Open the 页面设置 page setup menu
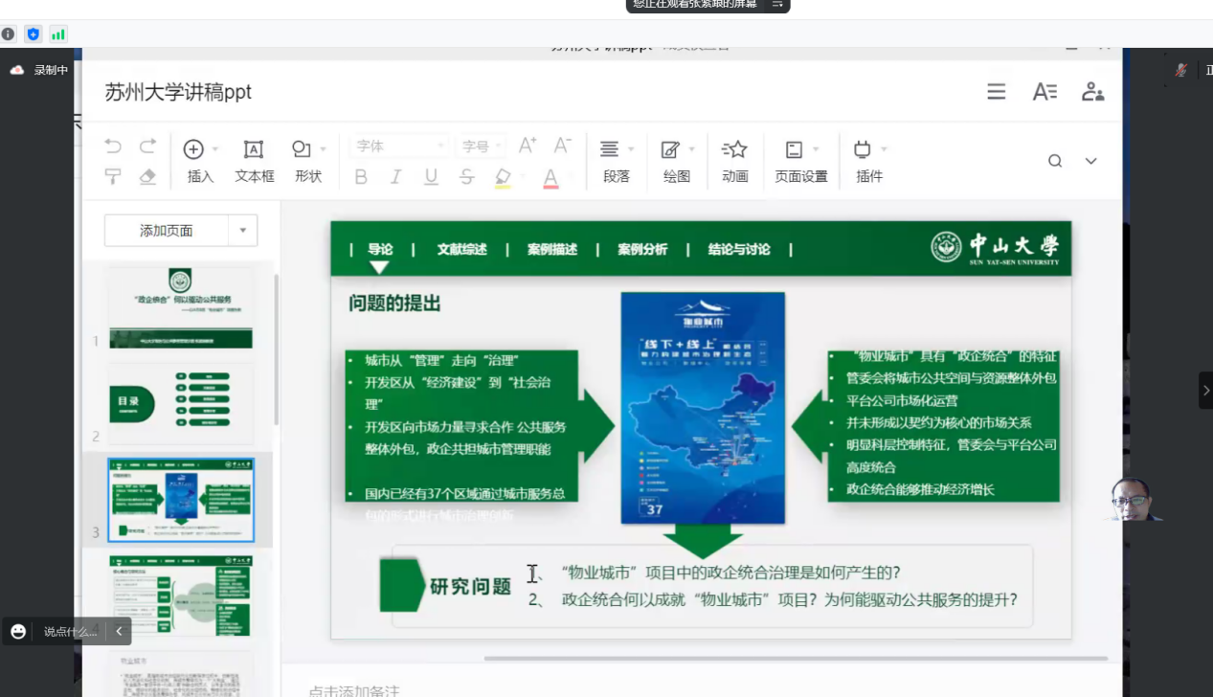The width and height of the screenshot is (1213, 697). (x=800, y=160)
